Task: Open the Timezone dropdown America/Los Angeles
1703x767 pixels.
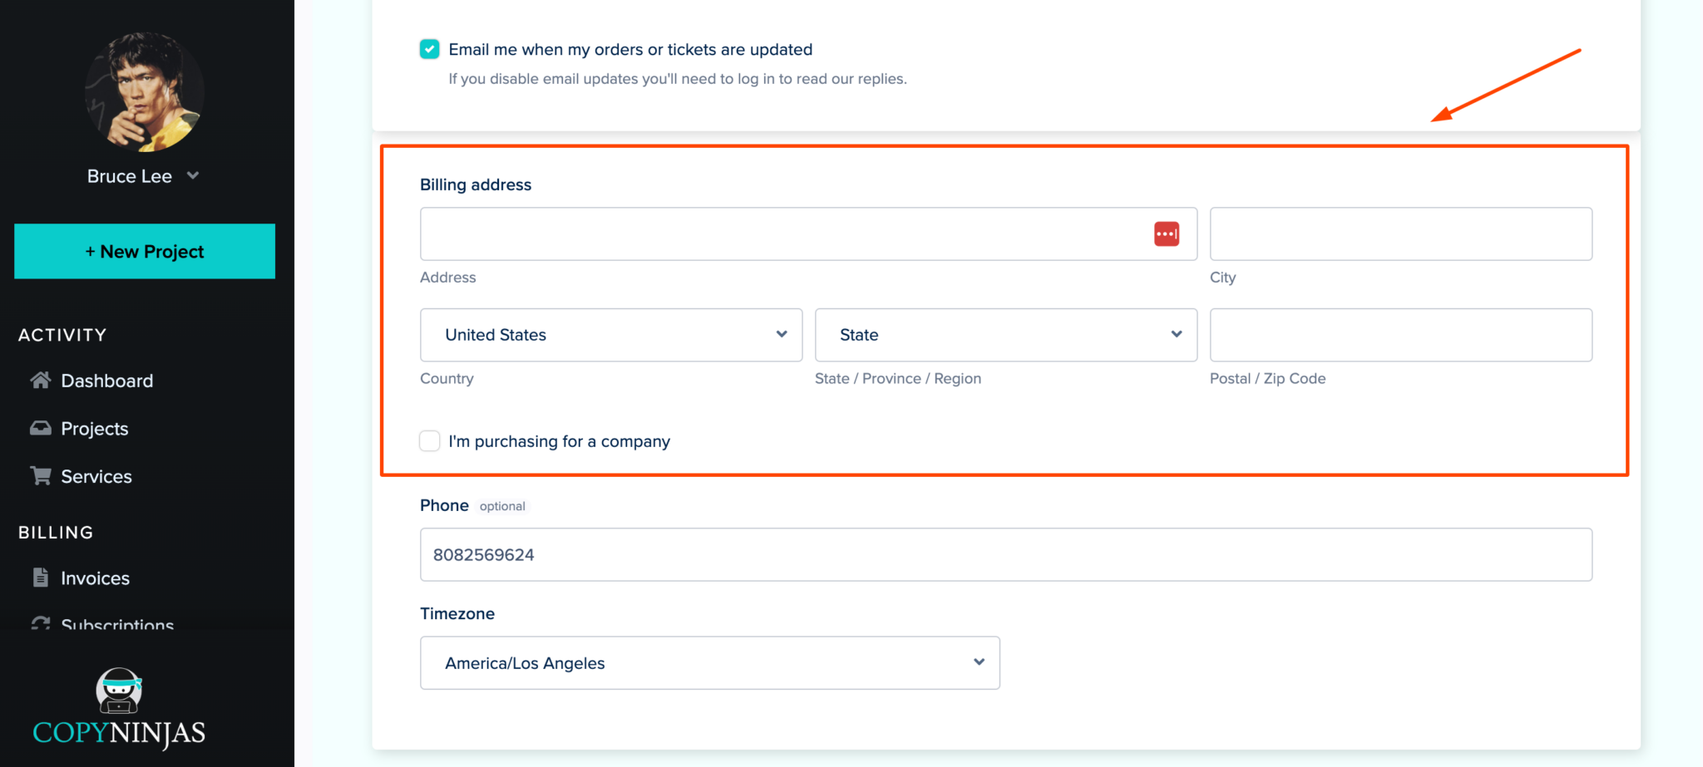Action: [x=710, y=663]
